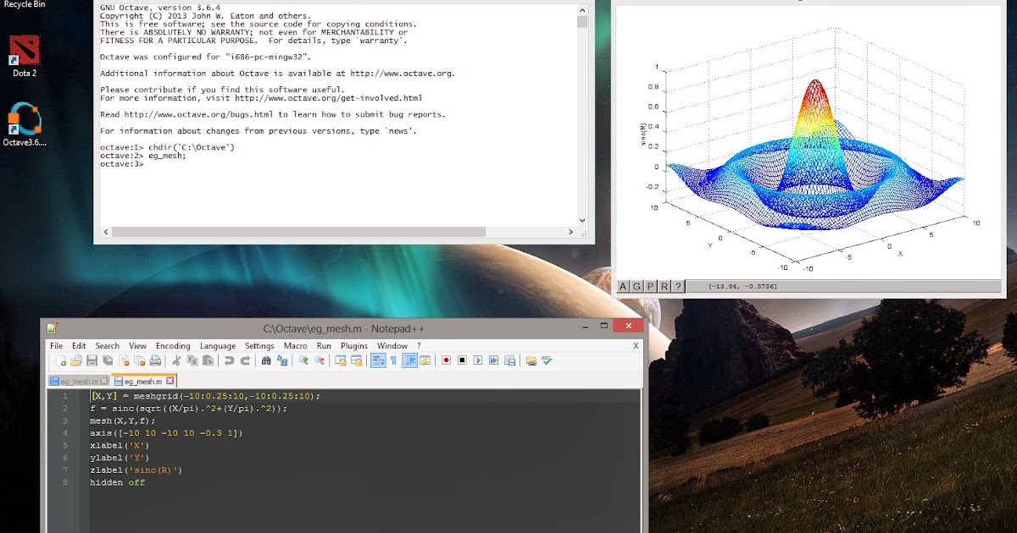Toggle word wrap in Notepad++
The width and height of the screenshot is (1017, 533).
(377, 360)
